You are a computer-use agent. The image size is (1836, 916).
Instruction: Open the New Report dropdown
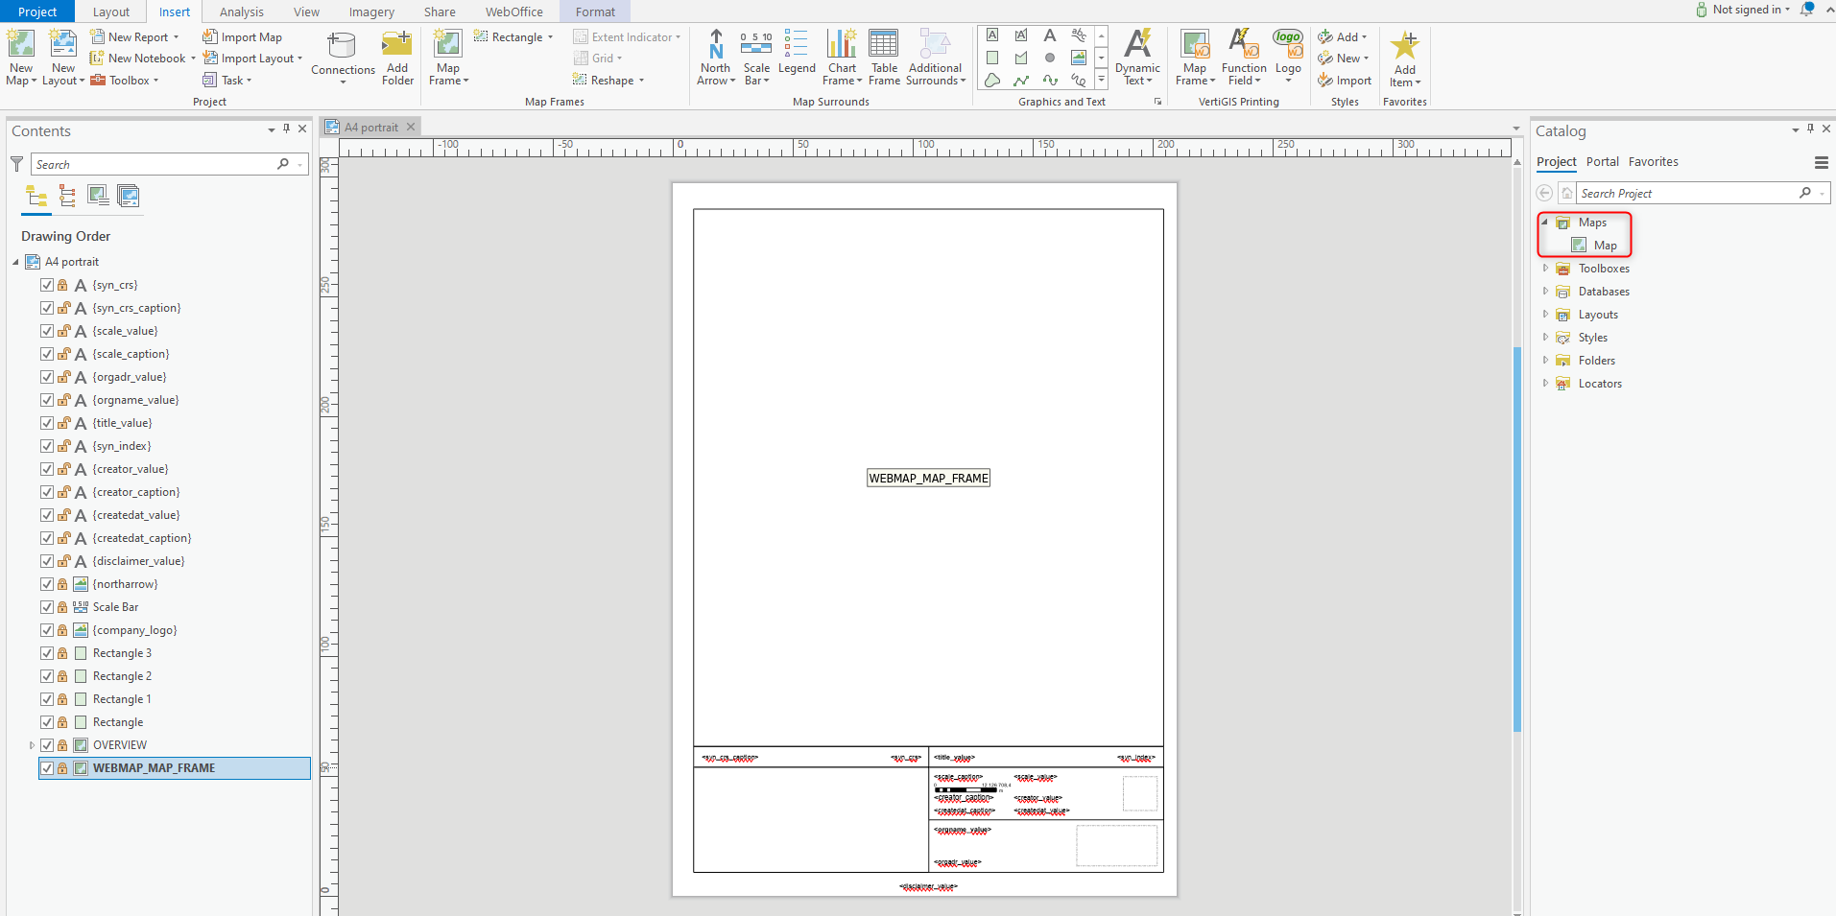coord(176,37)
